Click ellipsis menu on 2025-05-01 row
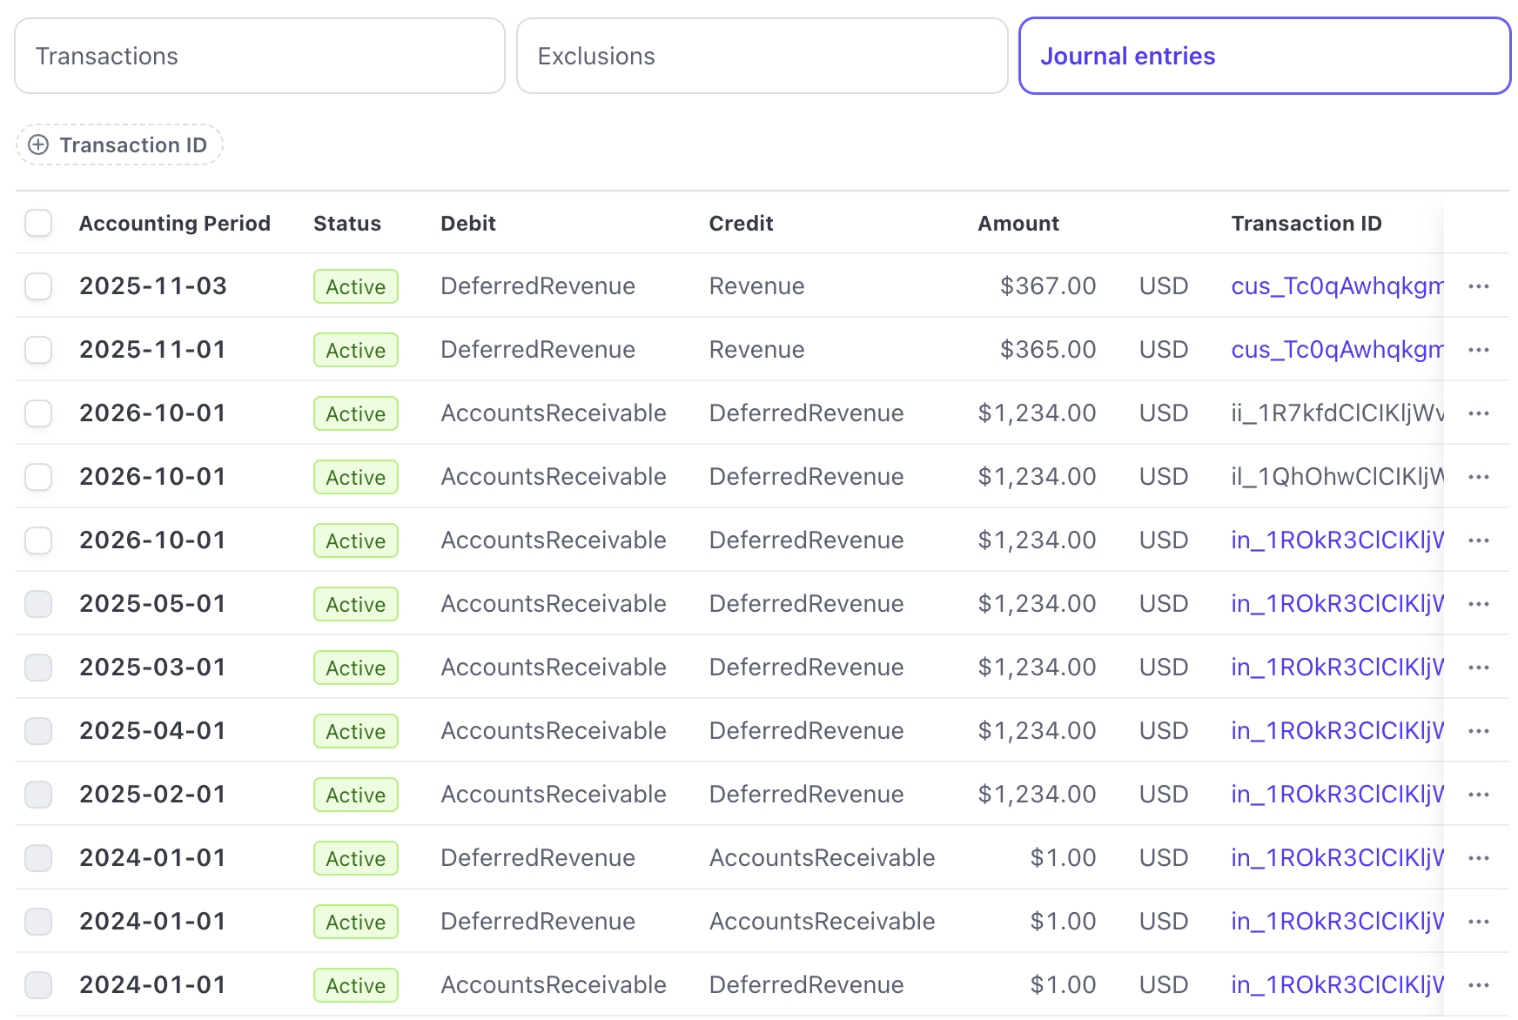The width and height of the screenshot is (1518, 1020). click(1478, 604)
